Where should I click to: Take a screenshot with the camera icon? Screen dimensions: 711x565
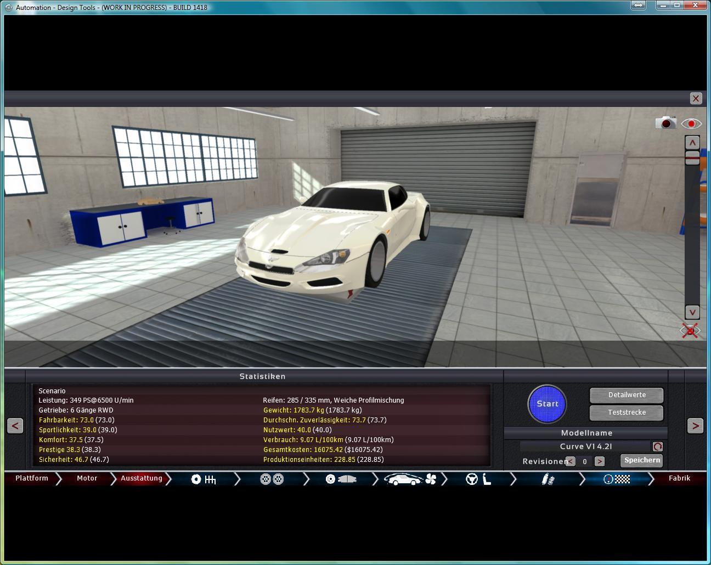[x=665, y=122]
